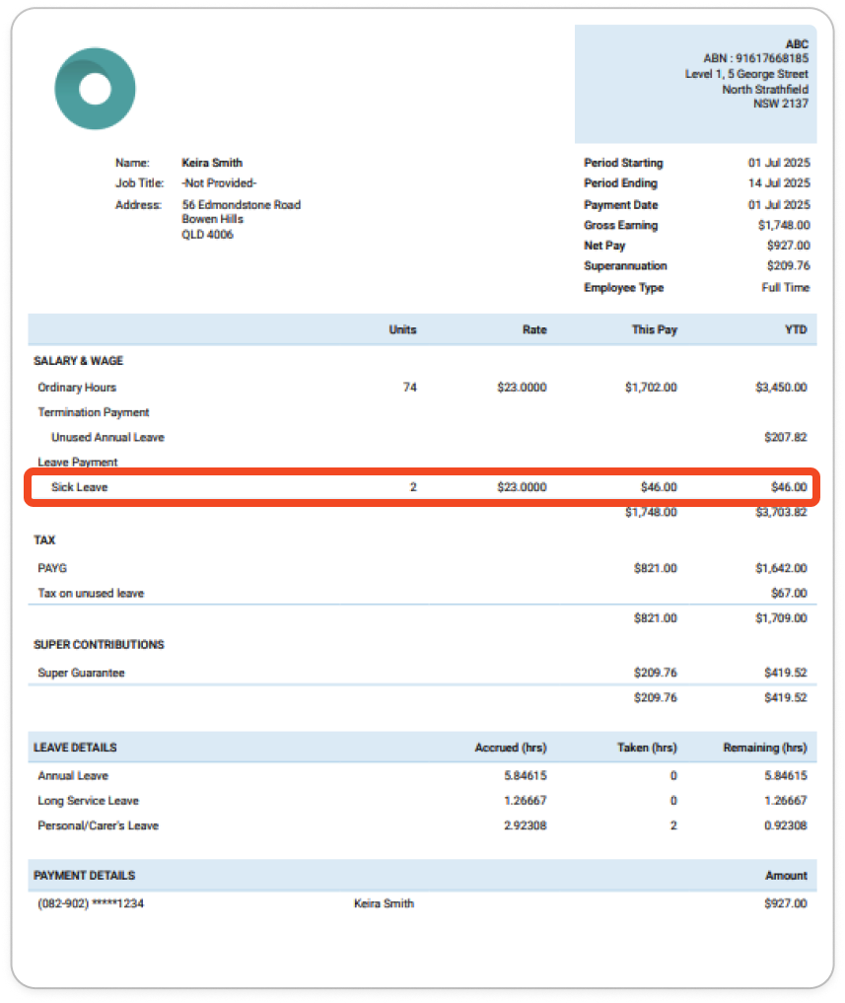Click the $3,703.82 YTD salary total
Viewport: 845px width, 1003px height.
[x=781, y=512]
